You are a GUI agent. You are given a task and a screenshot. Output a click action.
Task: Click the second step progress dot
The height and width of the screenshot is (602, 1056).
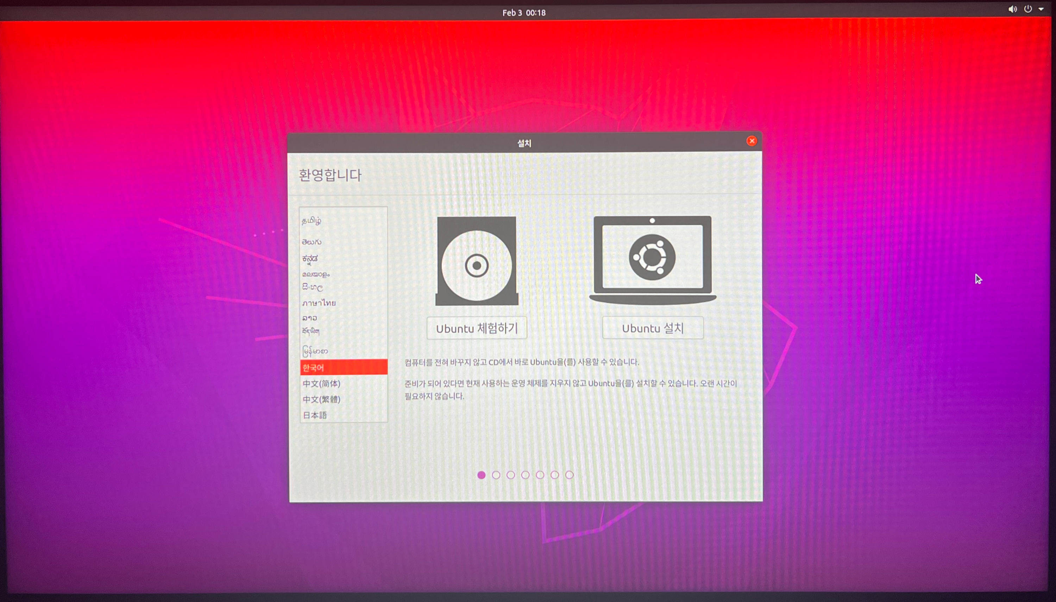pyautogui.click(x=496, y=475)
